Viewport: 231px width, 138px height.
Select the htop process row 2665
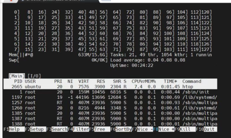coord(110,87)
